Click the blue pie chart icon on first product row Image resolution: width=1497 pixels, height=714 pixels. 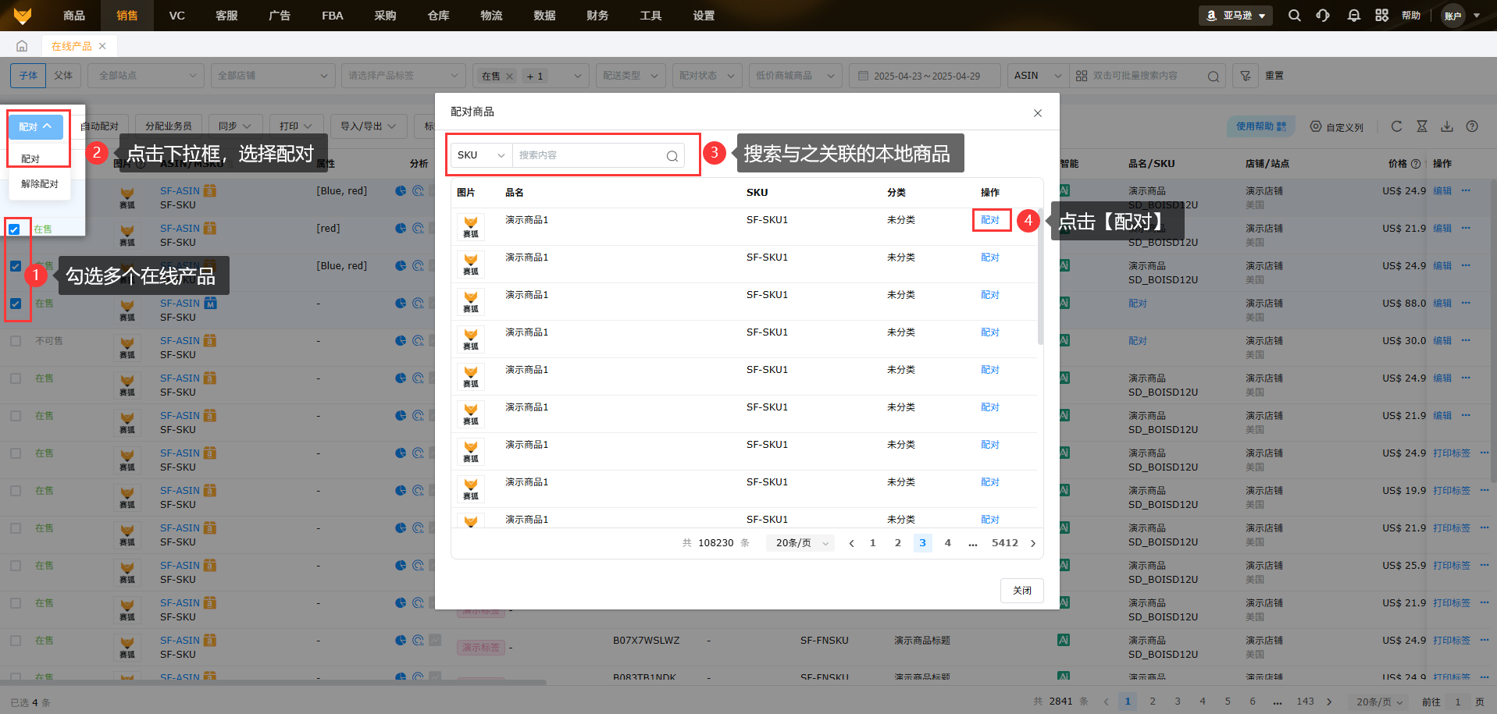coord(401,190)
